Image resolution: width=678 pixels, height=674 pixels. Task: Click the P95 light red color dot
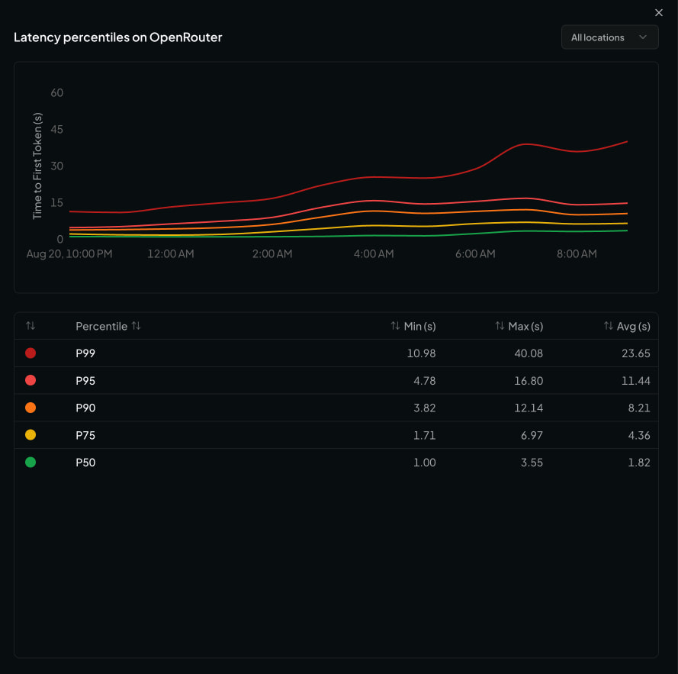tap(31, 380)
